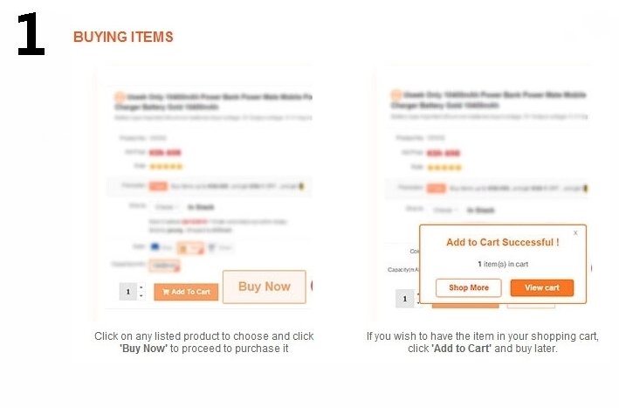
Task: Click the quantity field in left screenshot
Action: pos(128,292)
